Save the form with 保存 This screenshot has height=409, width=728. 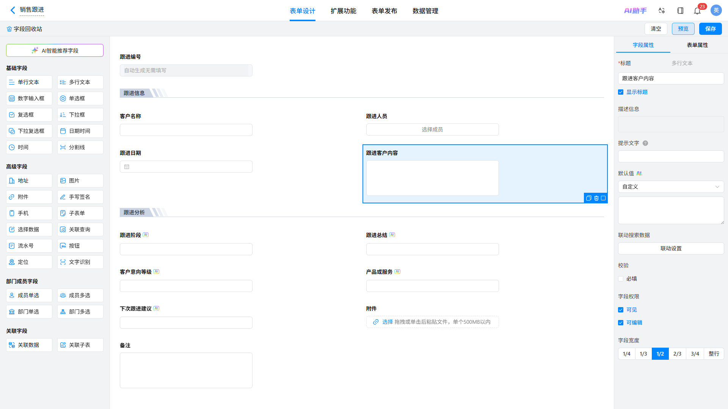[711, 29]
